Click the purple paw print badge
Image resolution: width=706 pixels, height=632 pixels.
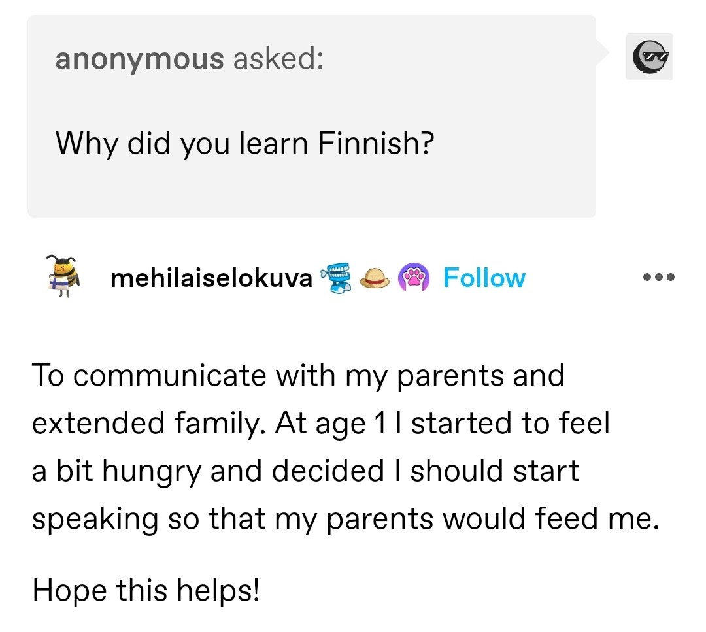(413, 278)
